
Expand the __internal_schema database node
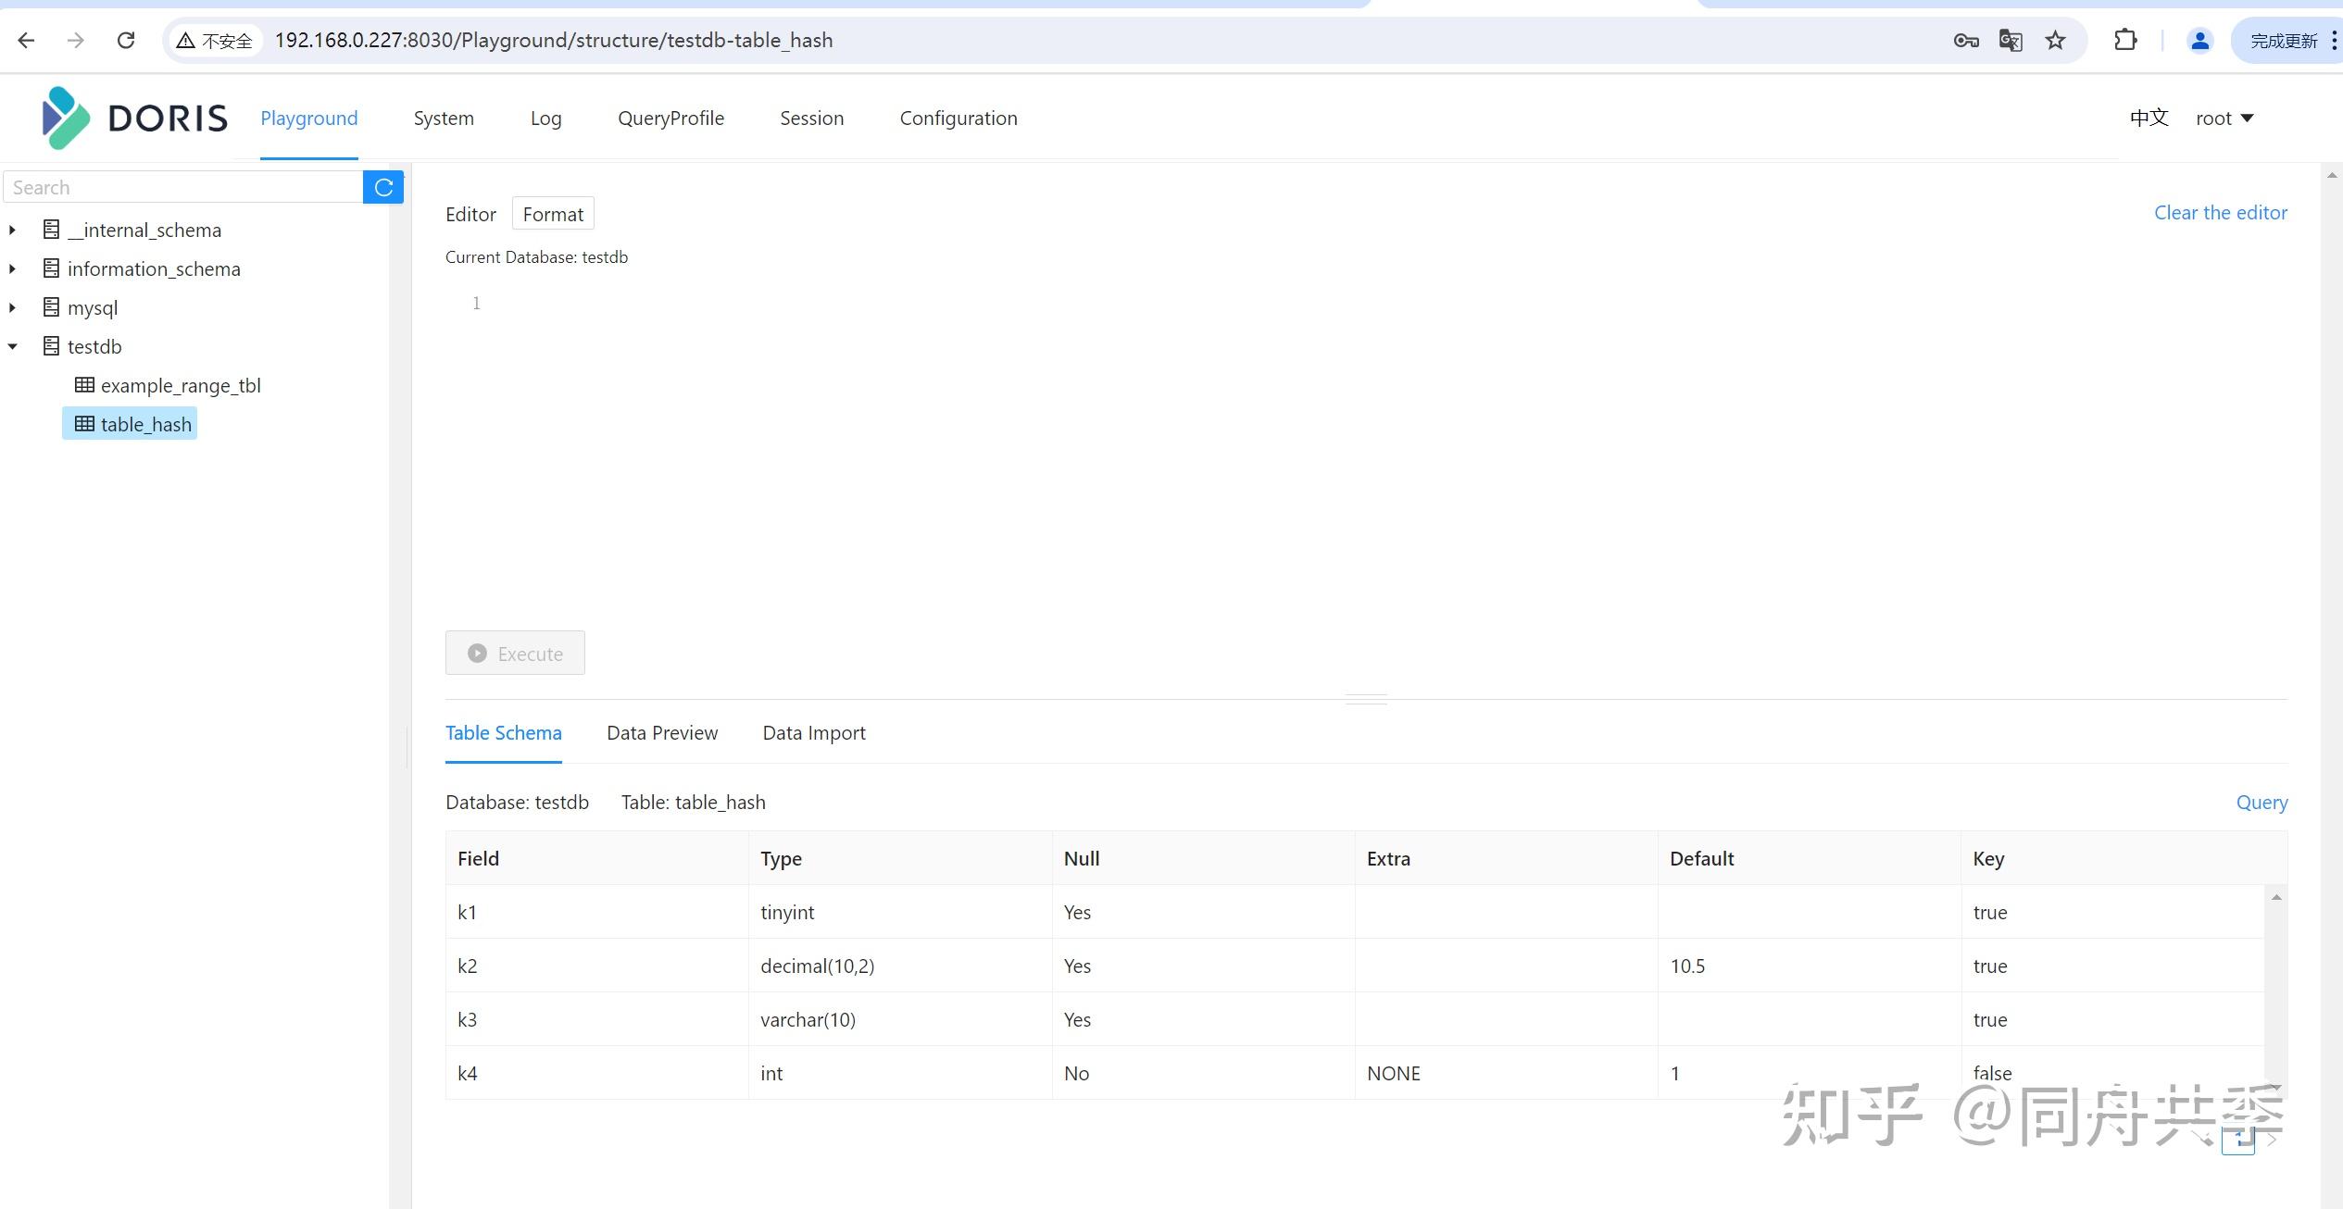(12, 230)
